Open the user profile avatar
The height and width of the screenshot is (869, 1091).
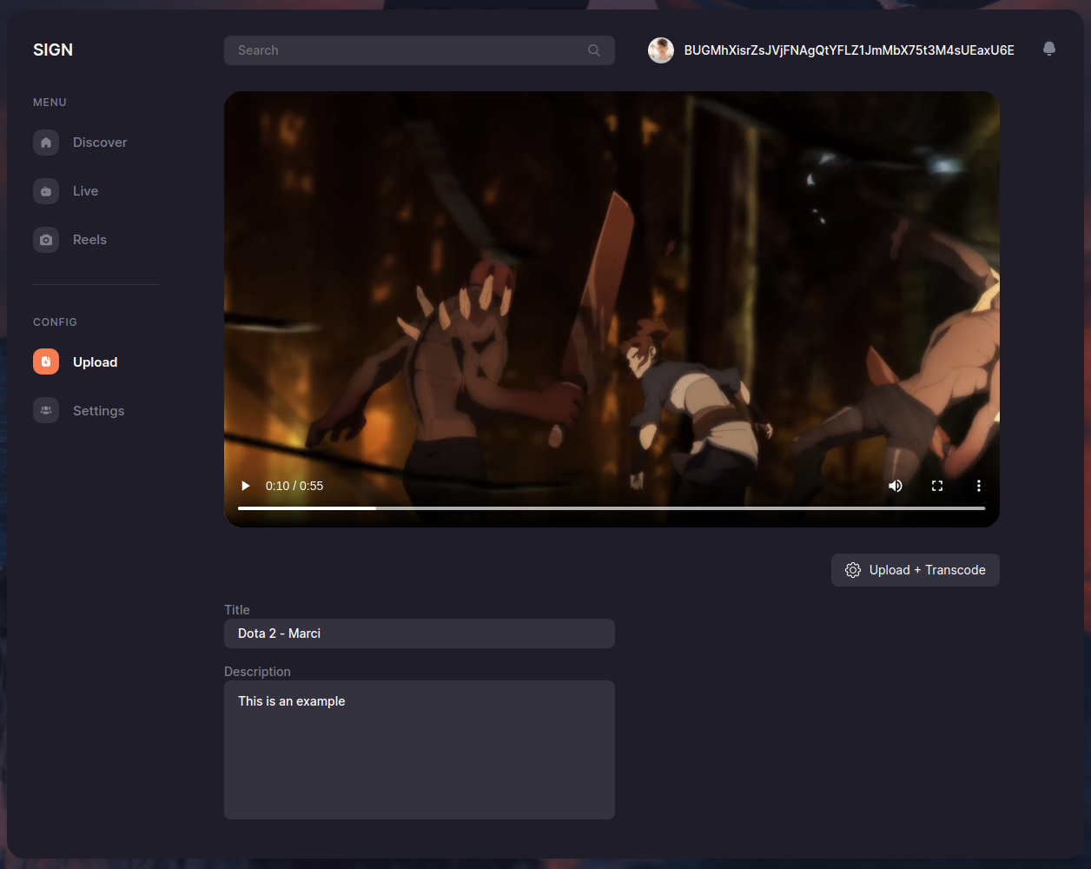[661, 50]
